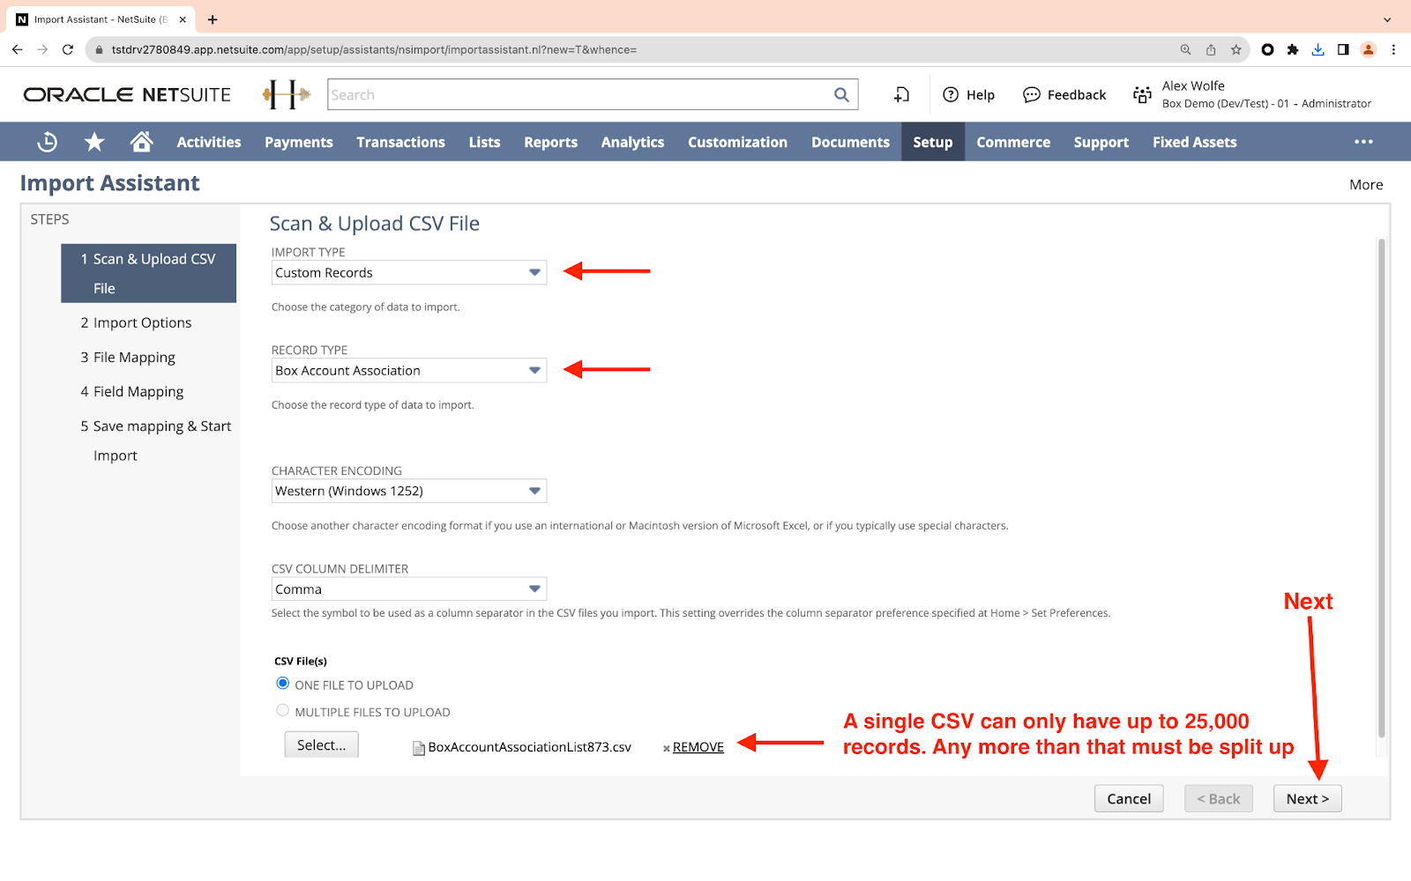Click the page's vertical scrollbar

coord(1381,485)
